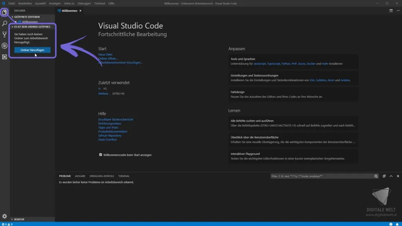Select the Willkommen editor tab

(69, 11)
